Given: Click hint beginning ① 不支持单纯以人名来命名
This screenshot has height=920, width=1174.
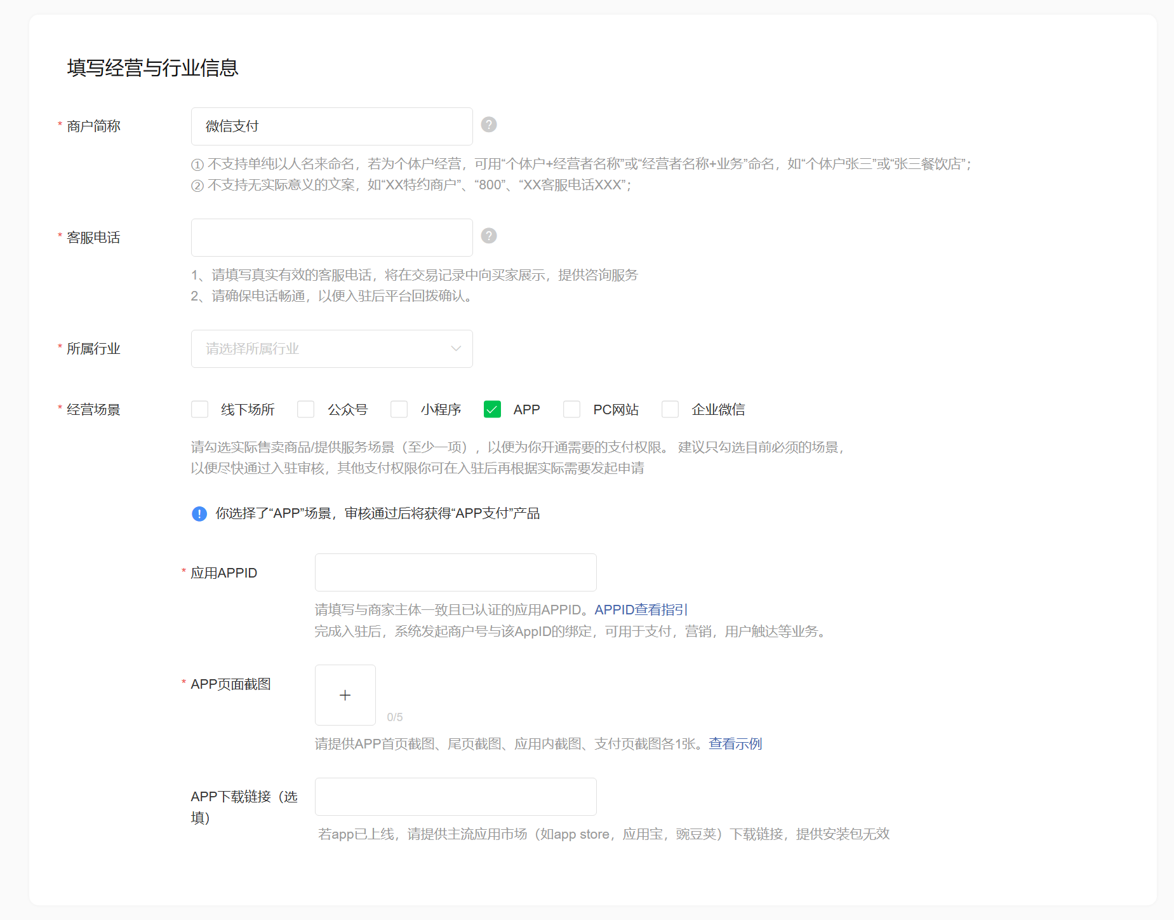Looking at the screenshot, I should click(x=581, y=164).
